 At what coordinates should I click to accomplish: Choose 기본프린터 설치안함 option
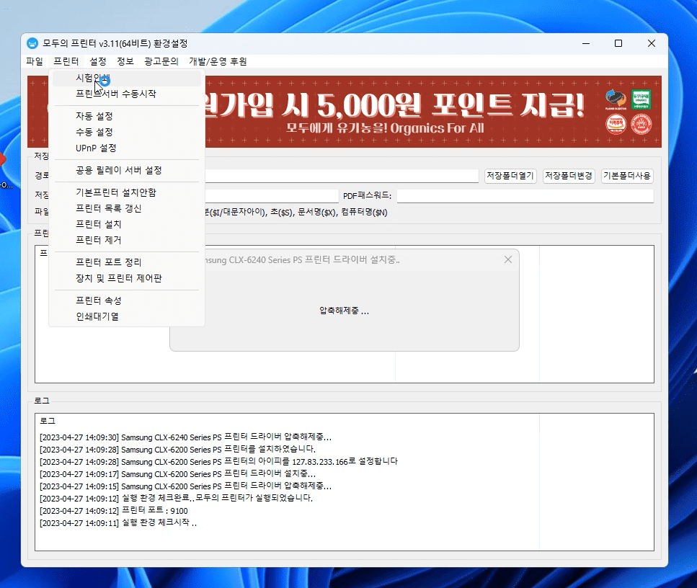tap(127, 192)
